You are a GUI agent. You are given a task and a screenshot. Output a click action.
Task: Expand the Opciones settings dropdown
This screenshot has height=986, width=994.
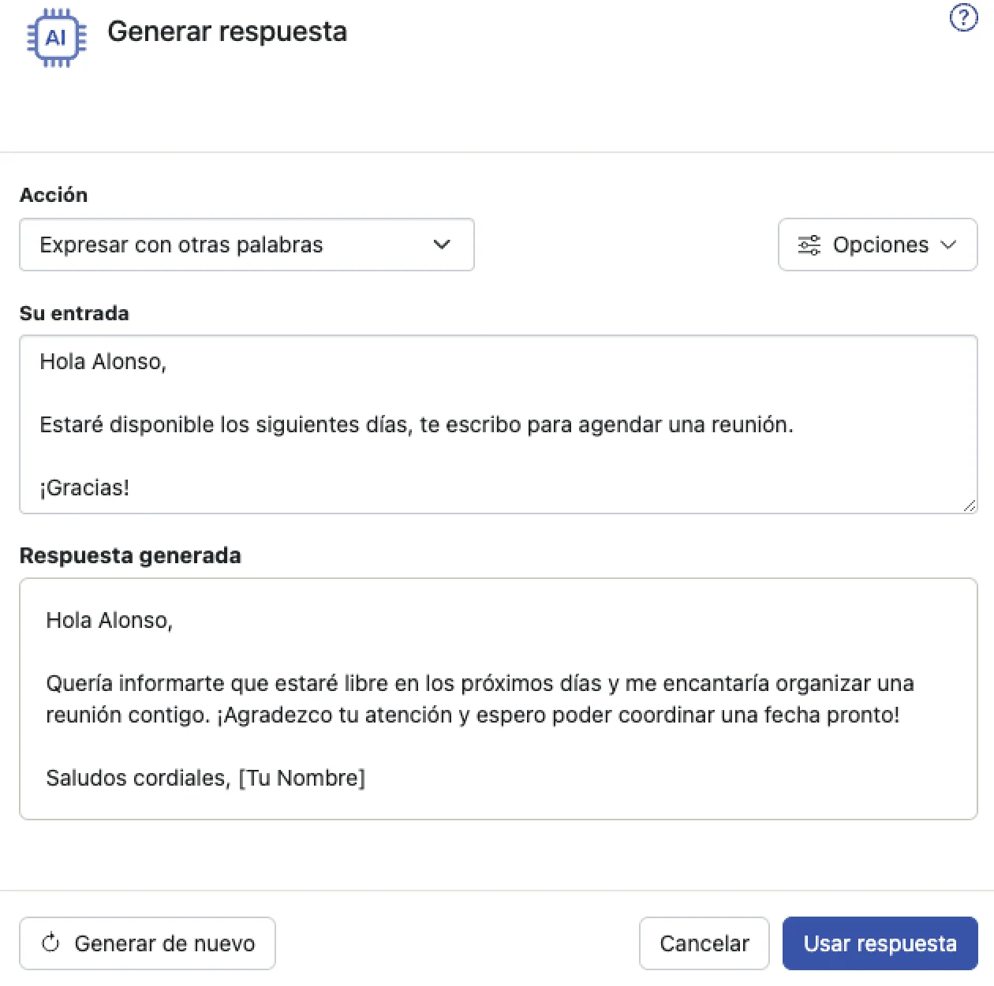[x=877, y=245]
